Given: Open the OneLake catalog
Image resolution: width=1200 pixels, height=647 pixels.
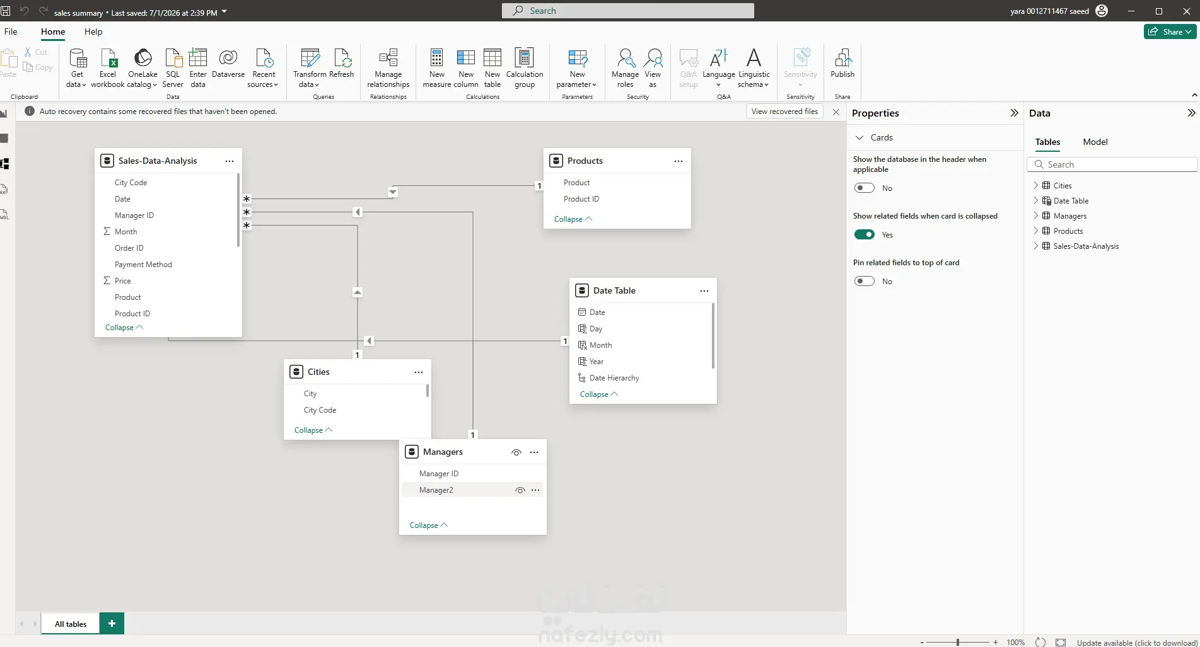Looking at the screenshot, I should 143,68.
